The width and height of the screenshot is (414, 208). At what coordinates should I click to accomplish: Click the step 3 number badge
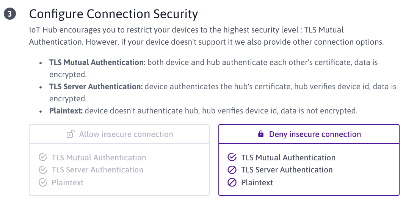tap(10, 14)
